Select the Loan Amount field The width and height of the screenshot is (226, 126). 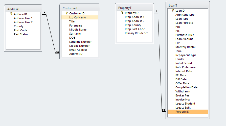(188, 39)
